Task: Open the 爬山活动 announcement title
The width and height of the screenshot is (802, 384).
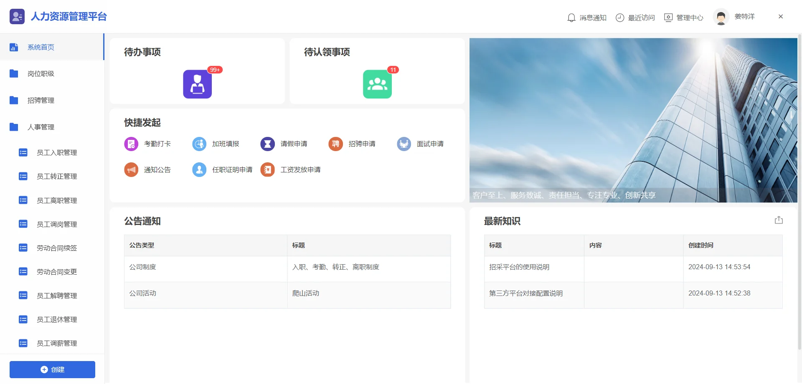Action: [x=306, y=293]
